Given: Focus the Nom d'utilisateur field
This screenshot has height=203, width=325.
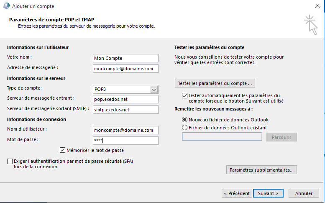Looking at the screenshot, I should tap(125, 130).
